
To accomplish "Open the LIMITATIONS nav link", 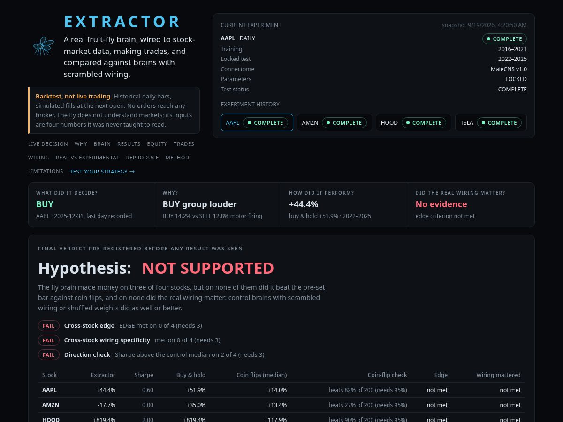I will tap(46, 171).
